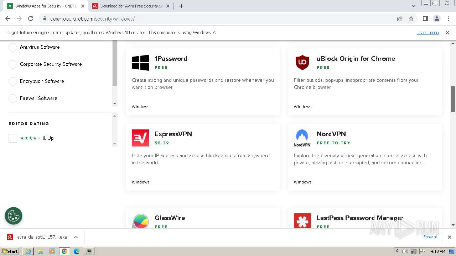The height and width of the screenshot is (256, 456).
Task: Select Firewall Software filter
Action: (13, 98)
